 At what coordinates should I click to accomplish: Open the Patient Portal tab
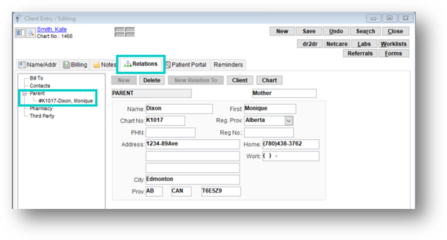tap(186, 65)
